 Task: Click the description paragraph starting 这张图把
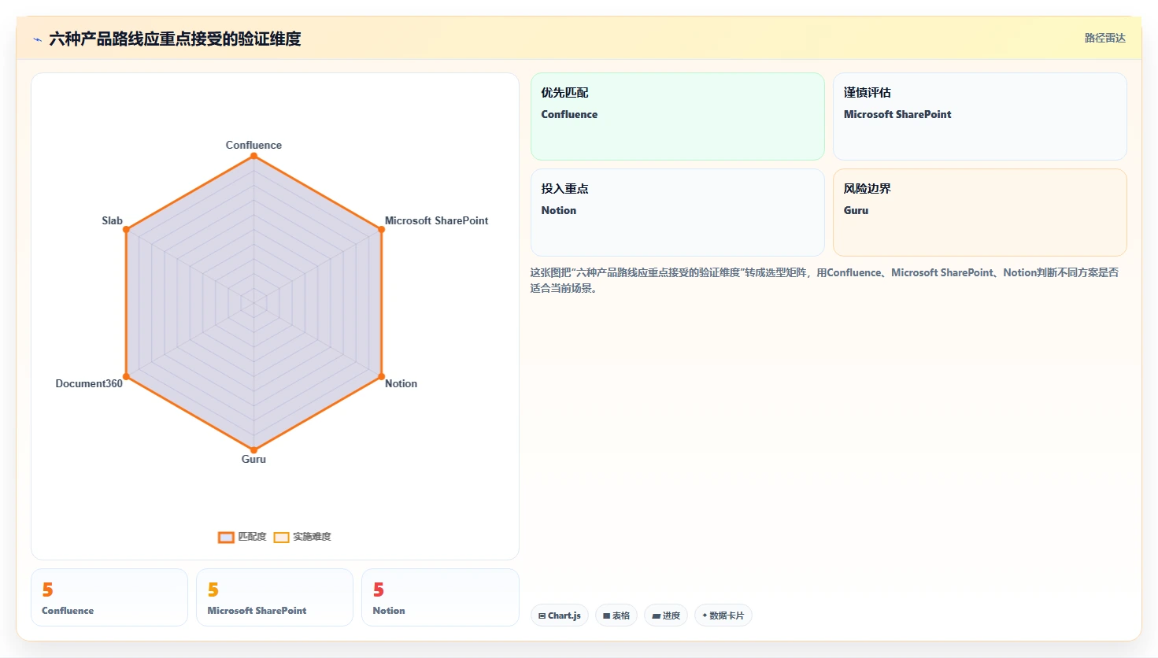pyautogui.click(x=824, y=280)
